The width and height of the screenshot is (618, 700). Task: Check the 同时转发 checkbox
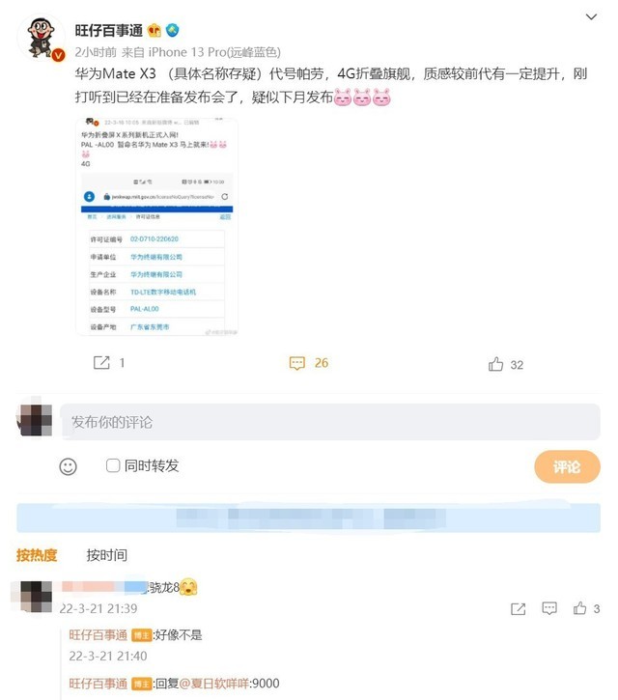(113, 465)
